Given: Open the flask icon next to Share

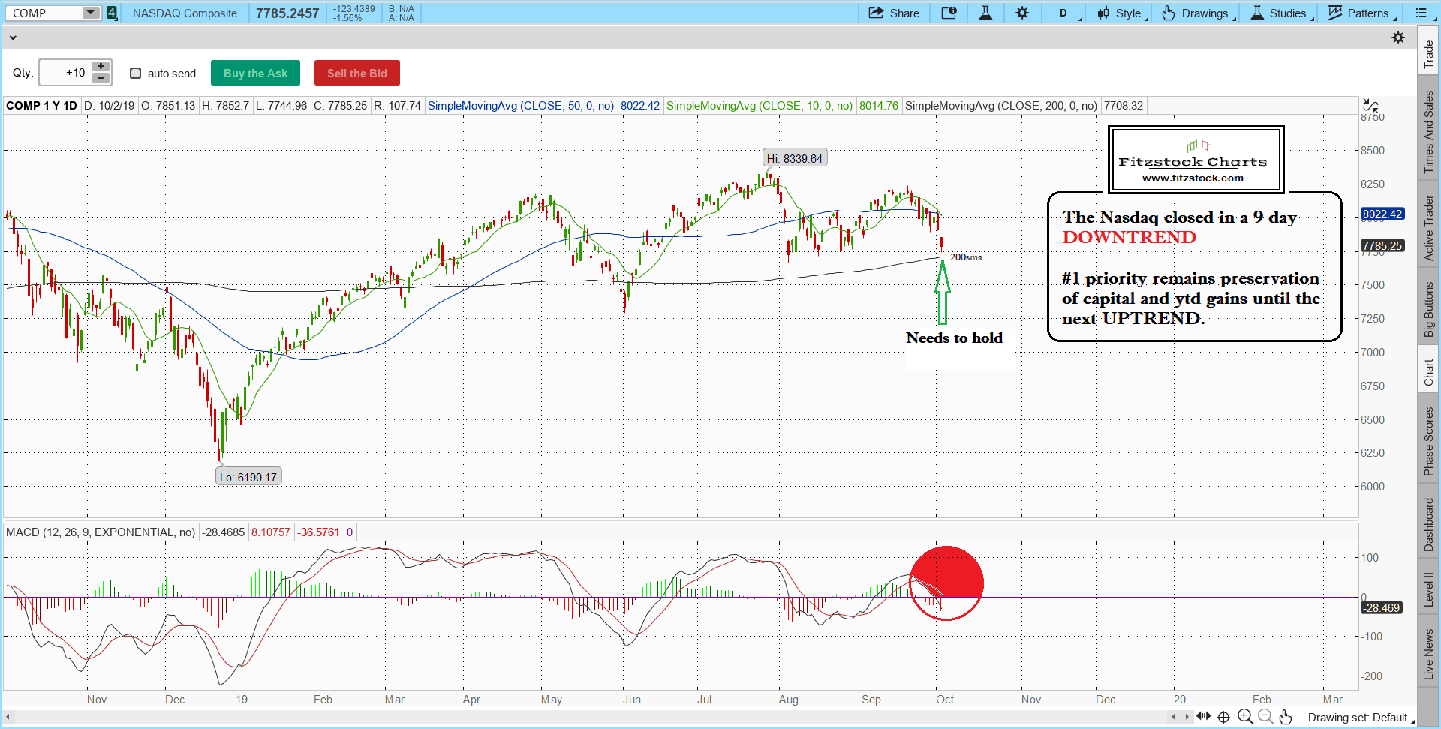Looking at the screenshot, I should (x=985, y=13).
